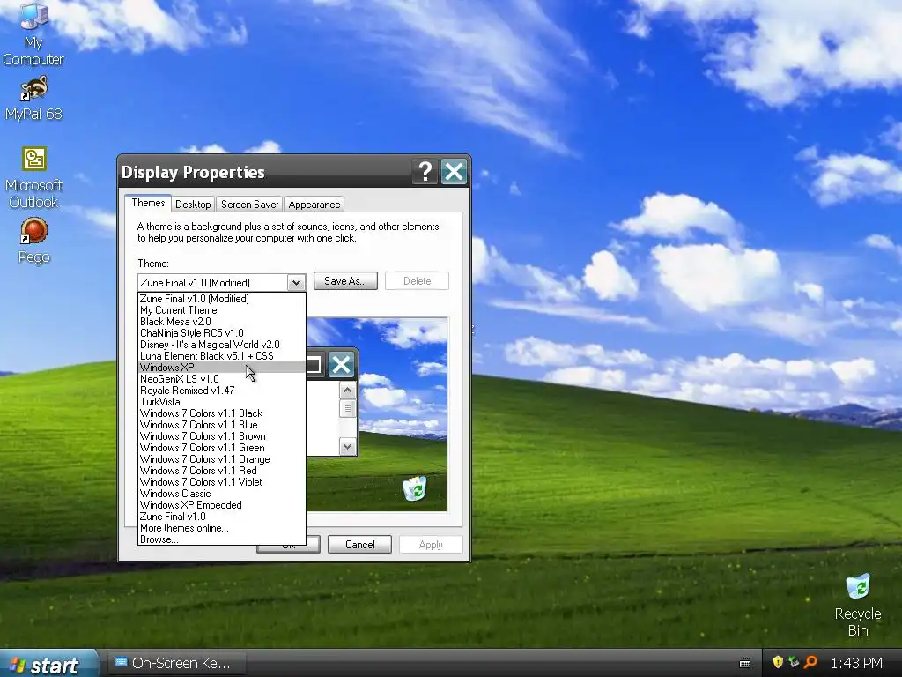Select Windows XP Embedded theme

coord(221,505)
